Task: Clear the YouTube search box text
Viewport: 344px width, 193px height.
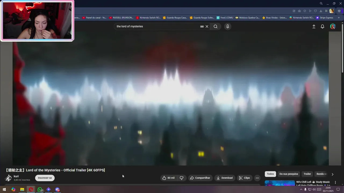Action: (x=207, y=27)
